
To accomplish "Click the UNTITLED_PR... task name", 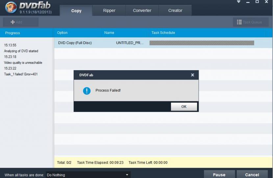I will pos(130,43).
